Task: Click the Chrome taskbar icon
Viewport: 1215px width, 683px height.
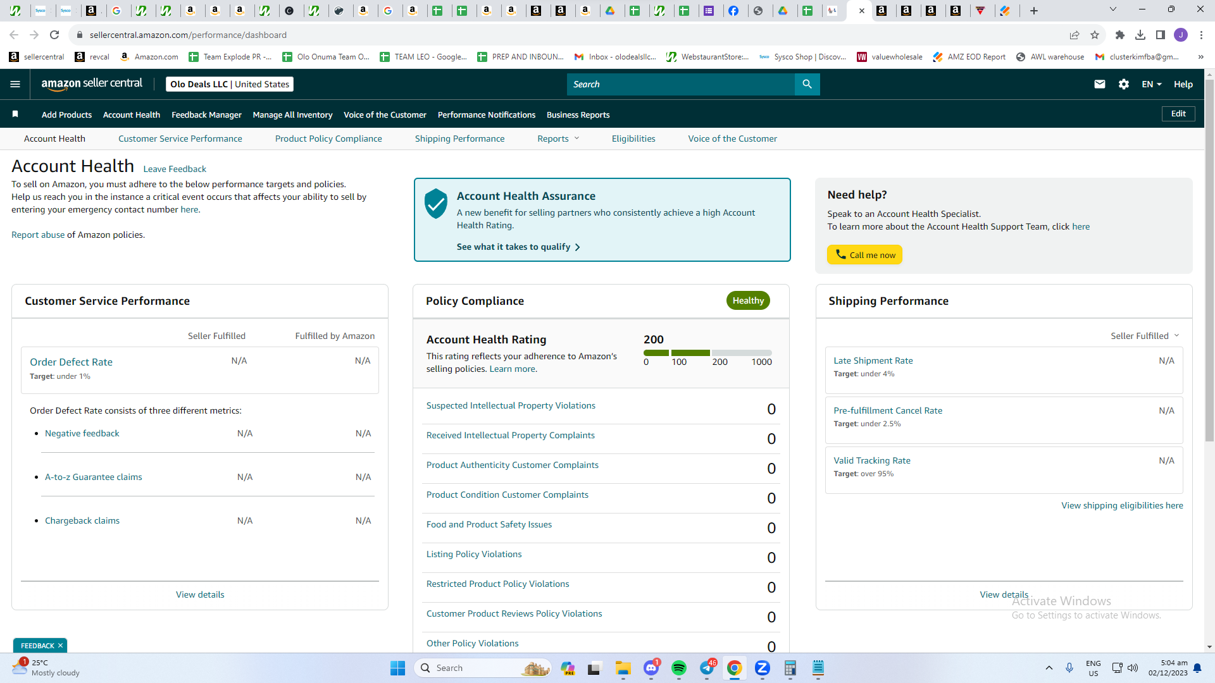Action: pos(735,668)
